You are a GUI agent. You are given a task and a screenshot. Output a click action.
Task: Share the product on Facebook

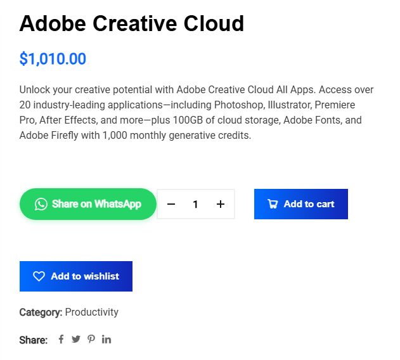(61, 339)
